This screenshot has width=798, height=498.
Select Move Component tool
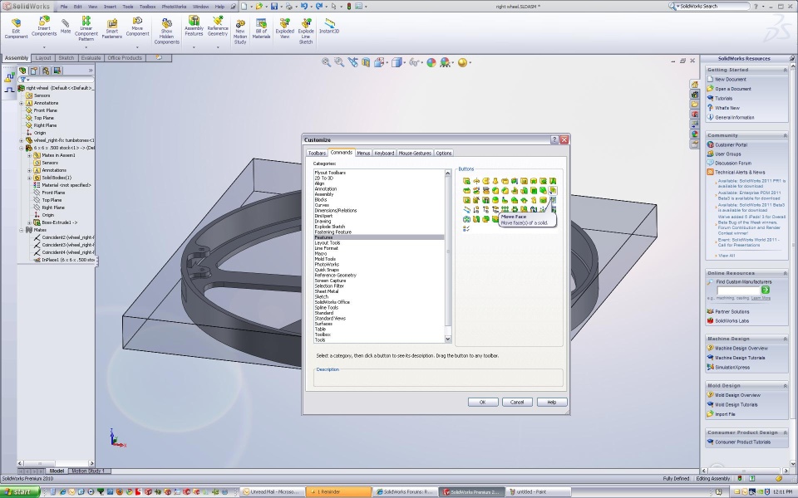[x=137, y=27]
